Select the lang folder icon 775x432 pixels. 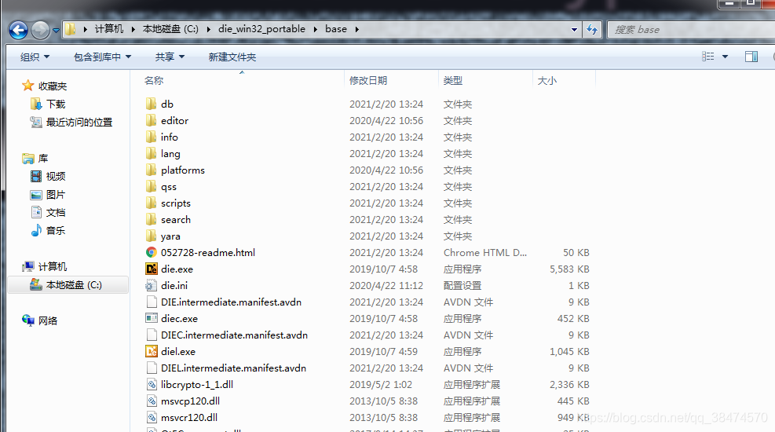tap(152, 153)
